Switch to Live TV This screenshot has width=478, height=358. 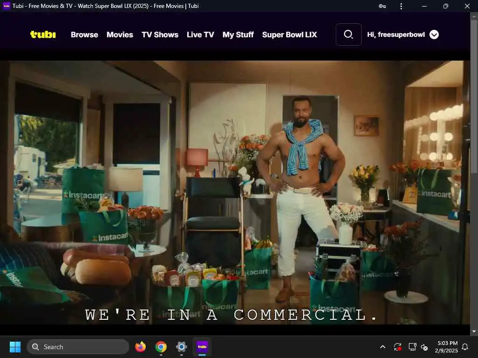tap(200, 34)
